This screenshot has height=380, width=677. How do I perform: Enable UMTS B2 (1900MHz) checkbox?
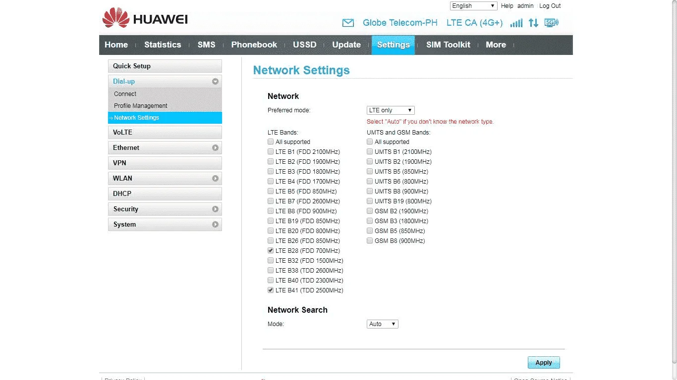370,162
